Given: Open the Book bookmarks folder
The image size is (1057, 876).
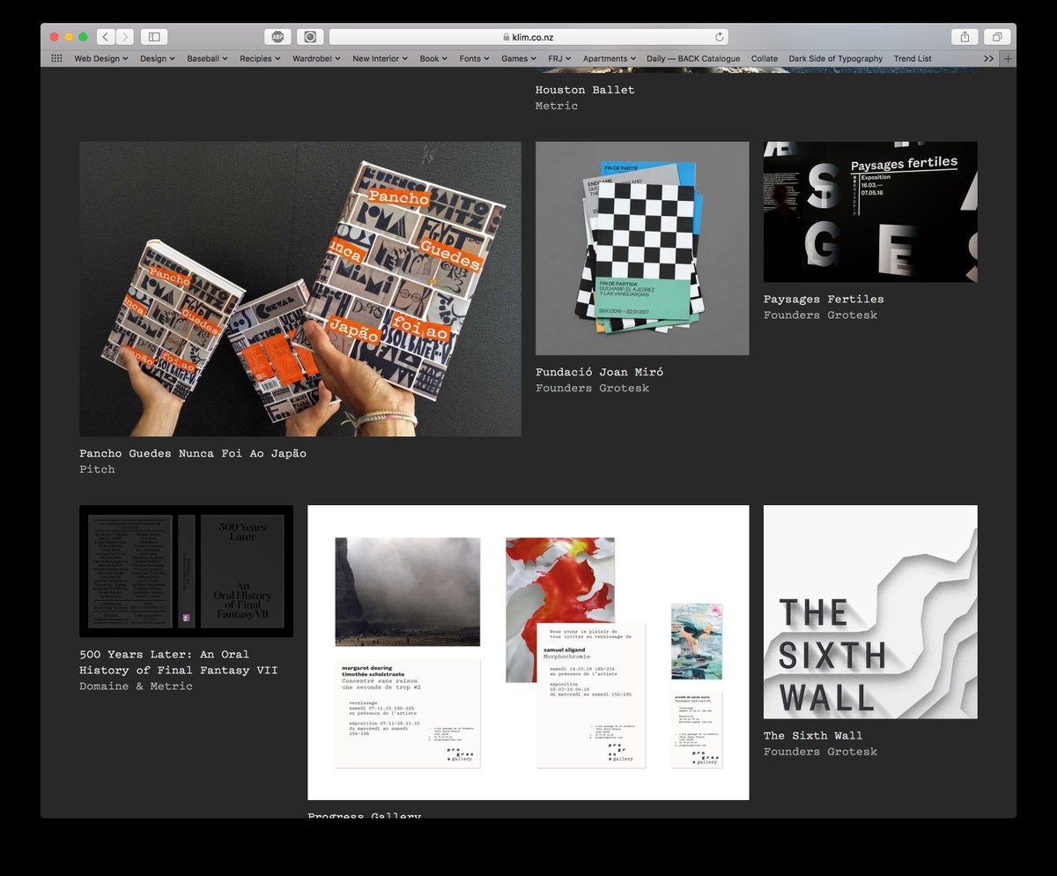Looking at the screenshot, I should tap(433, 59).
